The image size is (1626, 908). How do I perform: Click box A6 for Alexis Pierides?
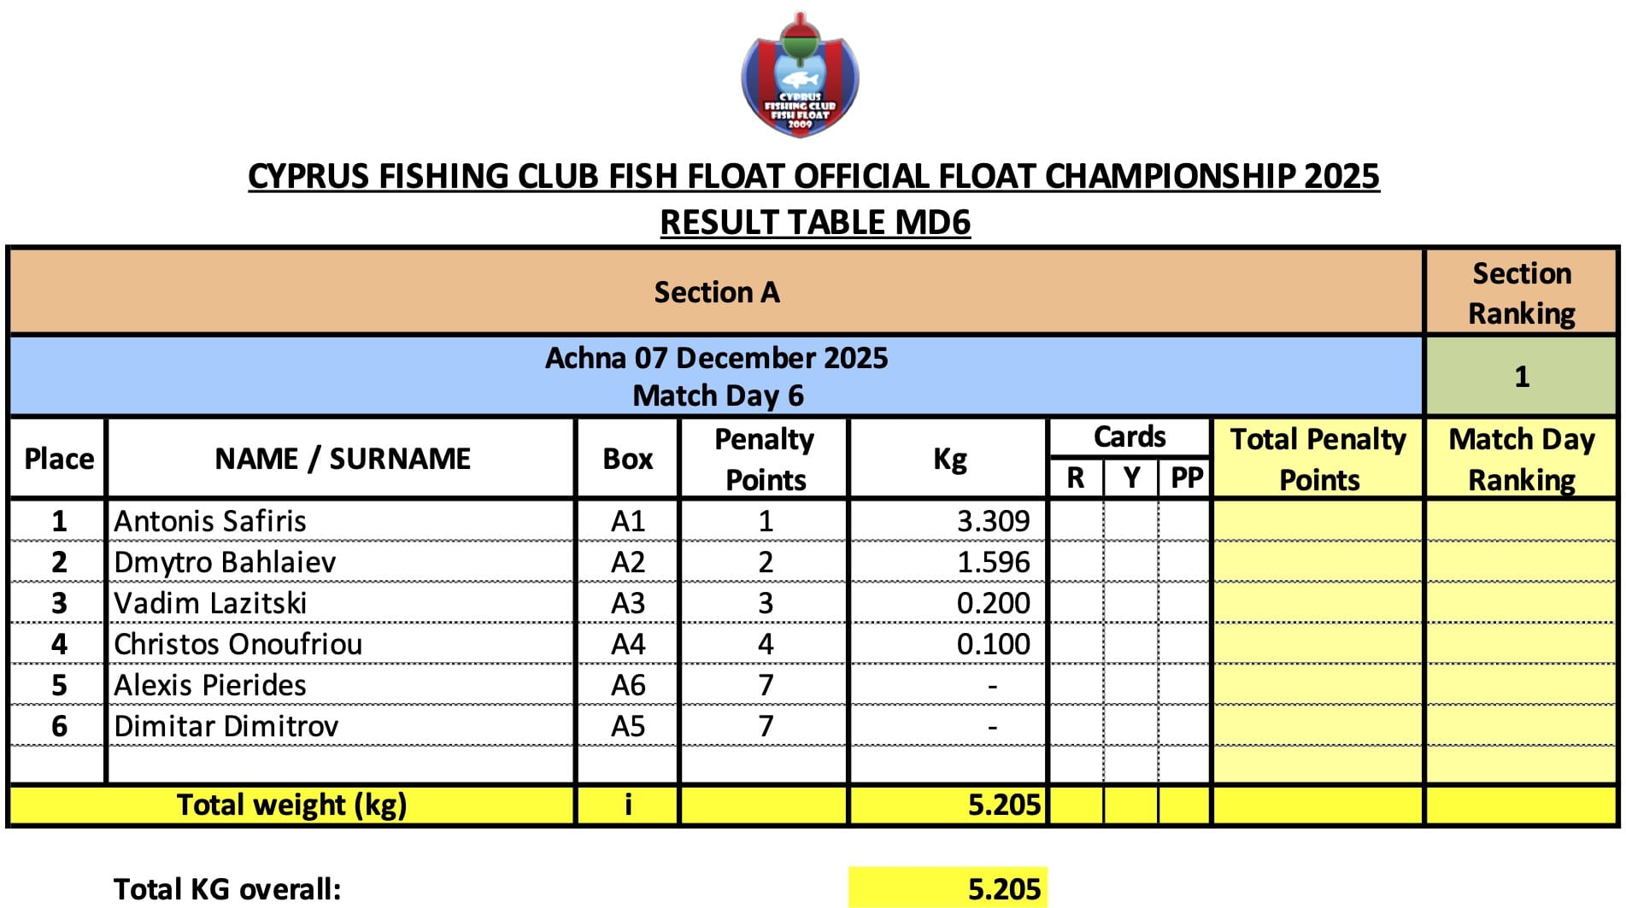pos(627,685)
